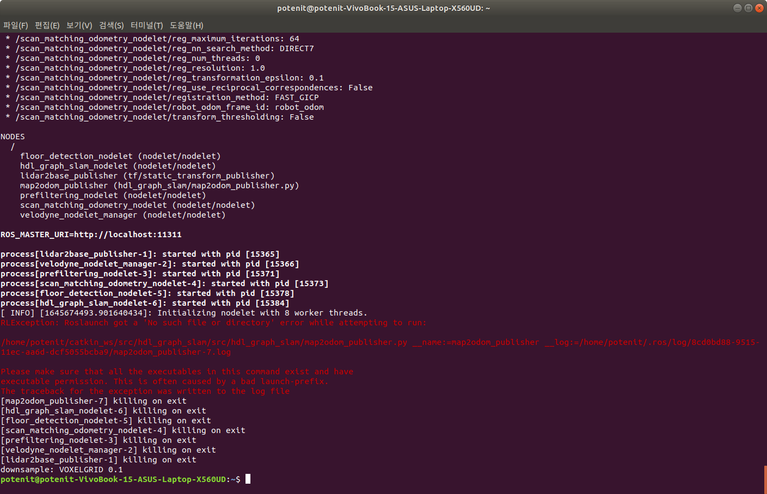Viewport: 767px width, 494px height.
Task: Click the scan_matching_odometry_nodelet (nodelet/nodelet) entry
Action: 138,205
